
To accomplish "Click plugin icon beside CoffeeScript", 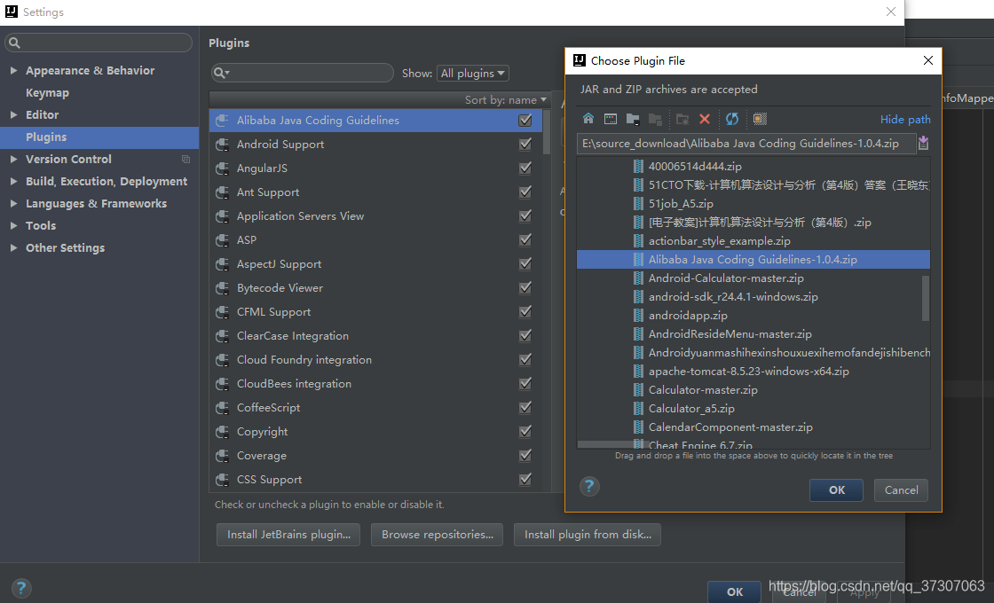I will pyautogui.click(x=222, y=408).
